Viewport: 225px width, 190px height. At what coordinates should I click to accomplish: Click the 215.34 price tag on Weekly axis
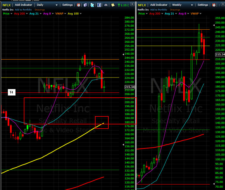[220, 54]
